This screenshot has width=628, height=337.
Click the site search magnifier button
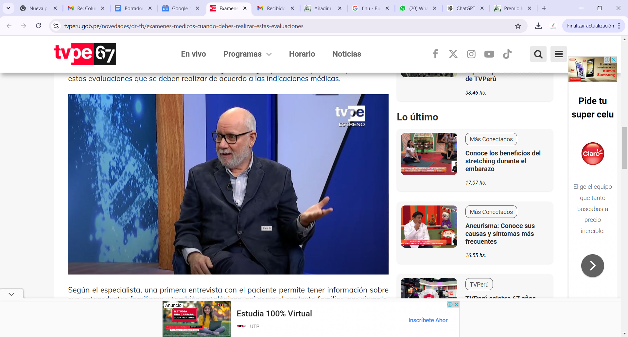[x=538, y=54]
